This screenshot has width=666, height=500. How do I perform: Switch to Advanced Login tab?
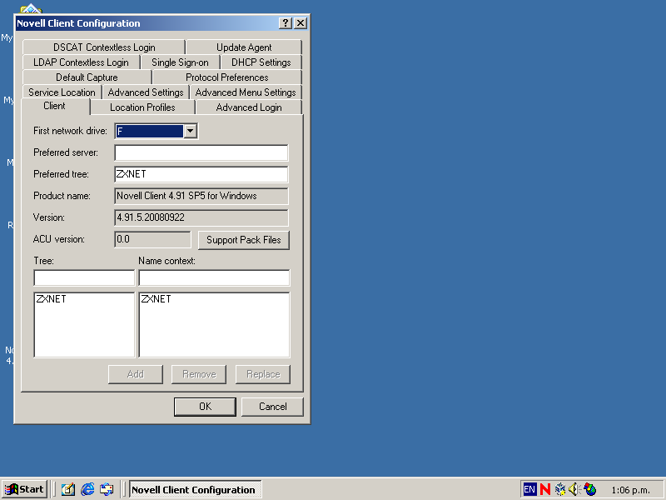(x=249, y=107)
